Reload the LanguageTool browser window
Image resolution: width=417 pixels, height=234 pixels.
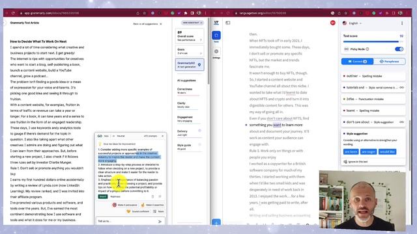pyautogui.click(x=228, y=13)
